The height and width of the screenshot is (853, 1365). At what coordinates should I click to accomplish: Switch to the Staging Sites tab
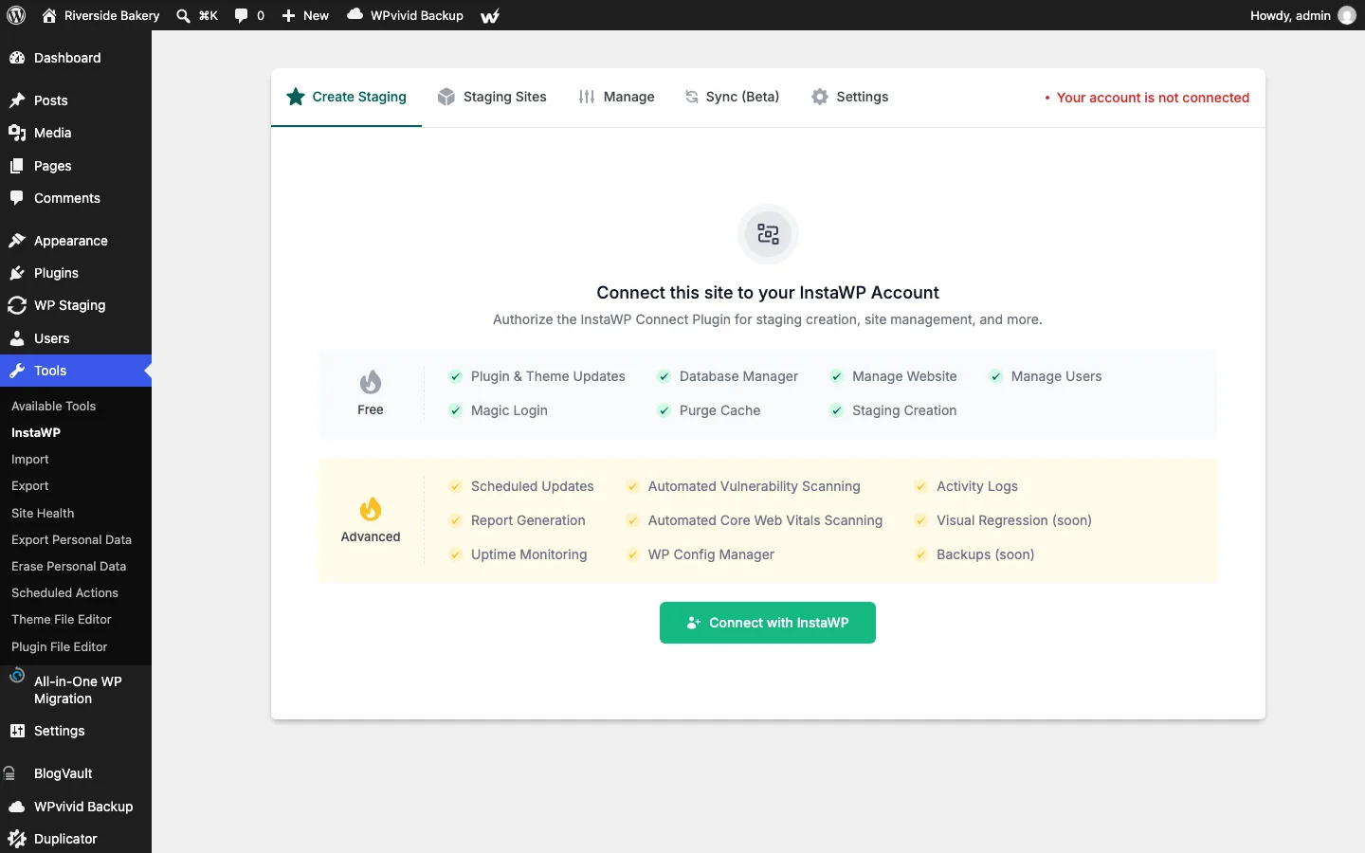coord(492,97)
